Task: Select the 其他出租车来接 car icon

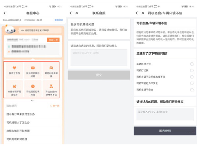Action: pos(51,68)
